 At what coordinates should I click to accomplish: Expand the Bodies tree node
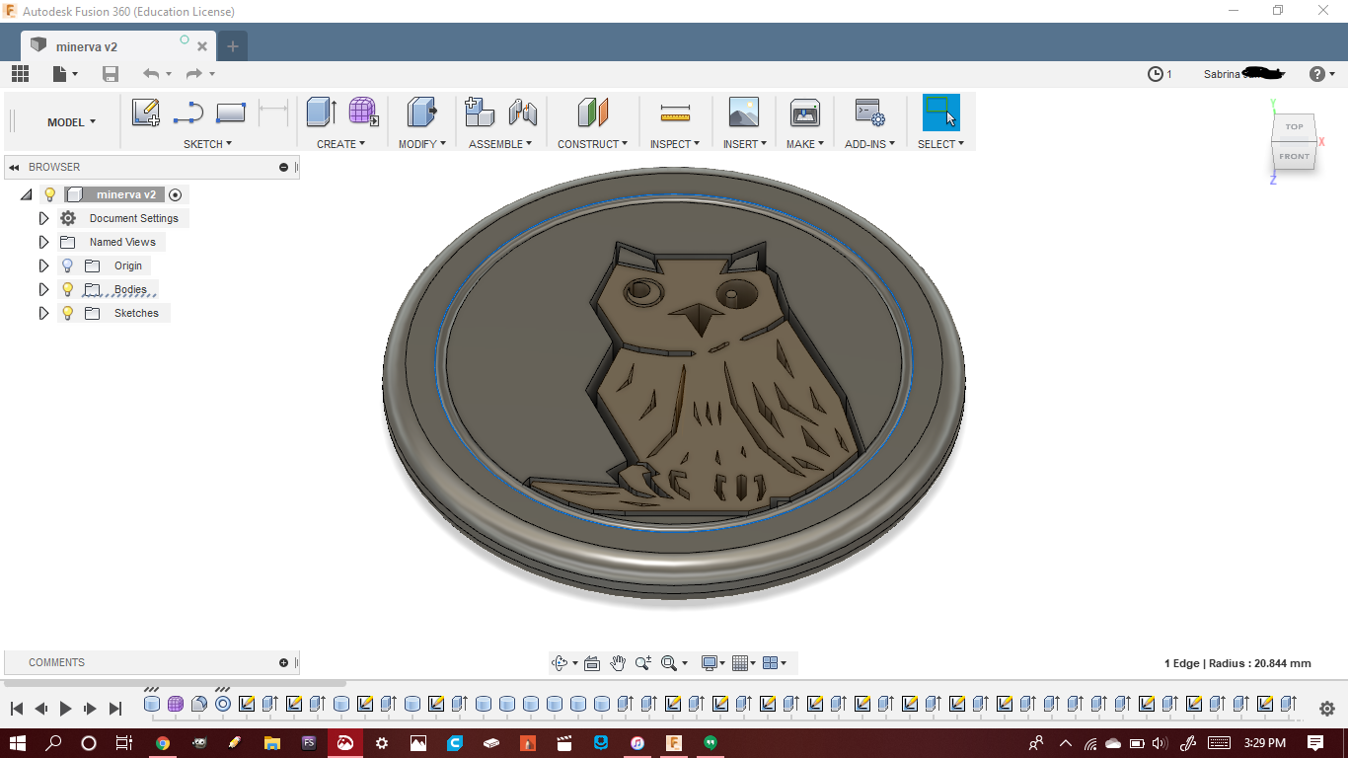(x=43, y=289)
